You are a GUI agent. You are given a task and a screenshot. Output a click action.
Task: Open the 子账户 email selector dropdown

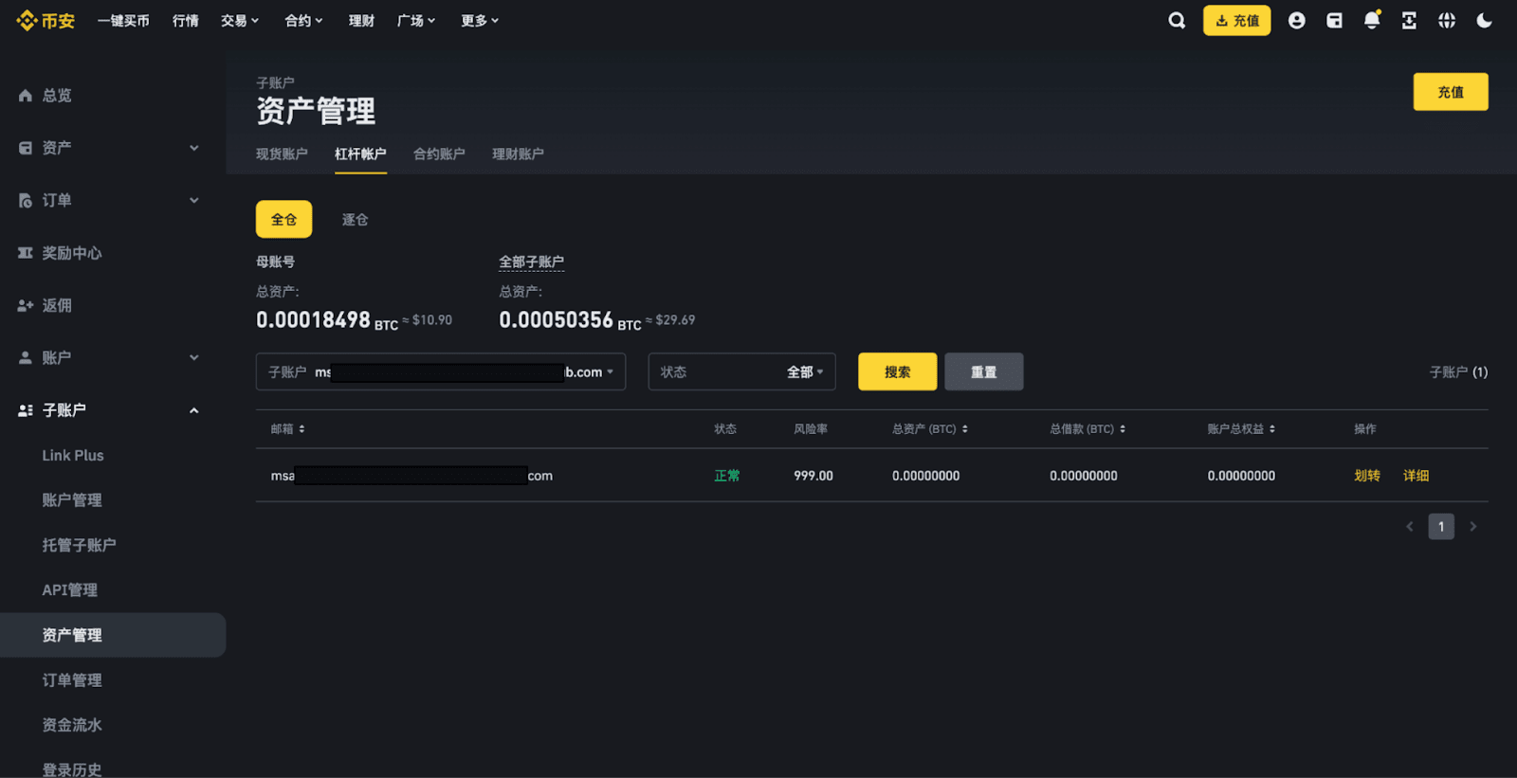tap(441, 372)
